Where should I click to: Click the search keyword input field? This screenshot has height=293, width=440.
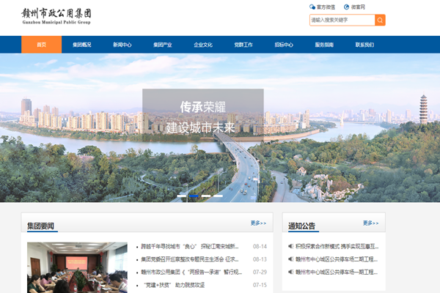coord(342,20)
